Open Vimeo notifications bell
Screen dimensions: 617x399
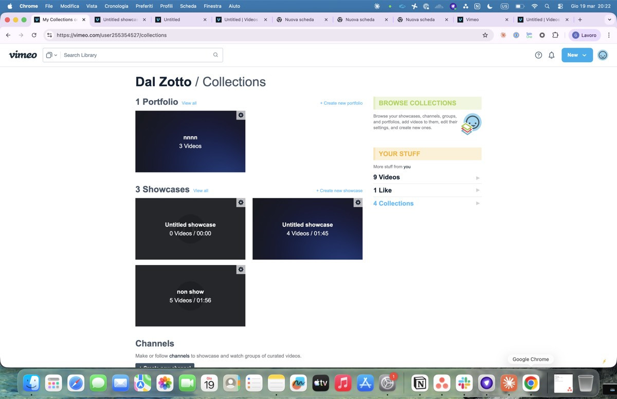pyautogui.click(x=551, y=55)
